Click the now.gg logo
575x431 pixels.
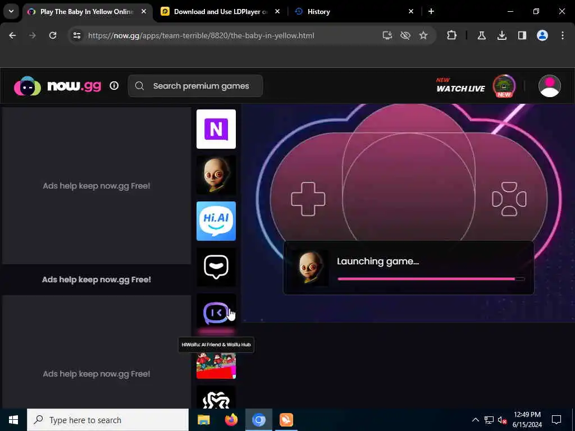(58, 86)
